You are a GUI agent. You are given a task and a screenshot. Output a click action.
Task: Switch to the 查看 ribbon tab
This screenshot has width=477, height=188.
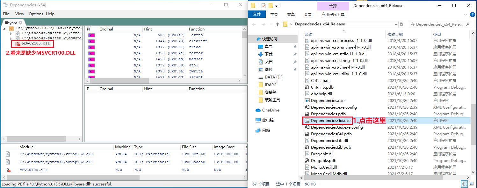(307, 14)
